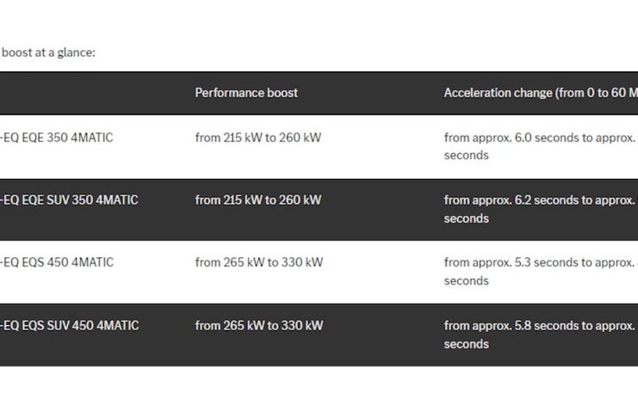
Task: Select the EQS 450 4MATIC model name
Action: coord(57,262)
